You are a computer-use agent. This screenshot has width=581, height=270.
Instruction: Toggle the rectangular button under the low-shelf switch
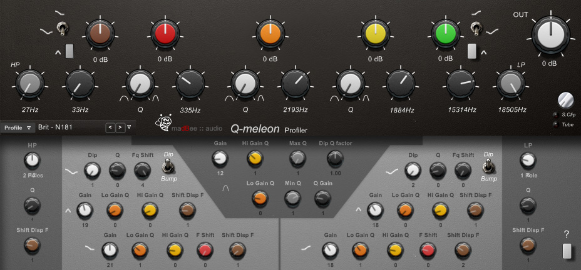pyautogui.click(x=69, y=51)
